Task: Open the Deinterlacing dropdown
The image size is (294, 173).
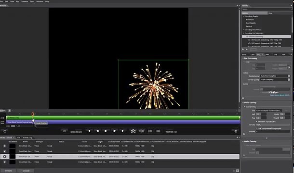Action: pos(275,76)
